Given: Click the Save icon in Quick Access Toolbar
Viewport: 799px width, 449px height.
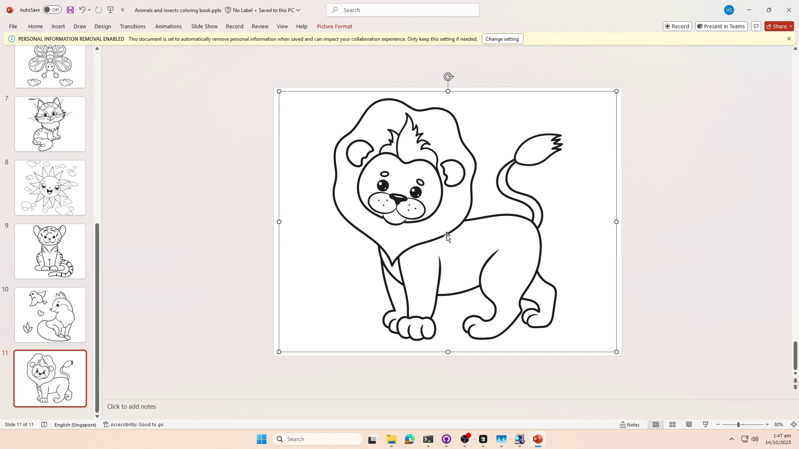Looking at the screenshot, I should coord(70,10).
